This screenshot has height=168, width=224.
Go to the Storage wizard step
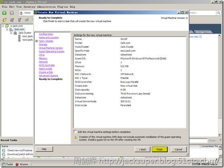point(43,45)
